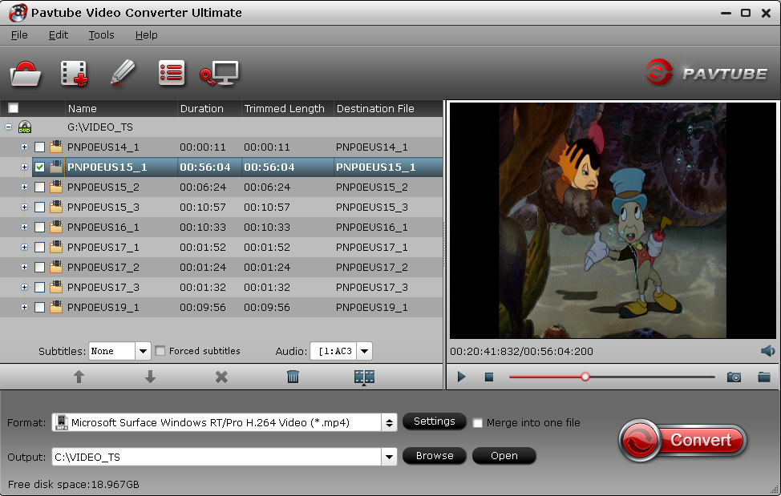Click the unplayed part of the seek bar
This screenshot has width=781, height=496.
coord(653,377)
